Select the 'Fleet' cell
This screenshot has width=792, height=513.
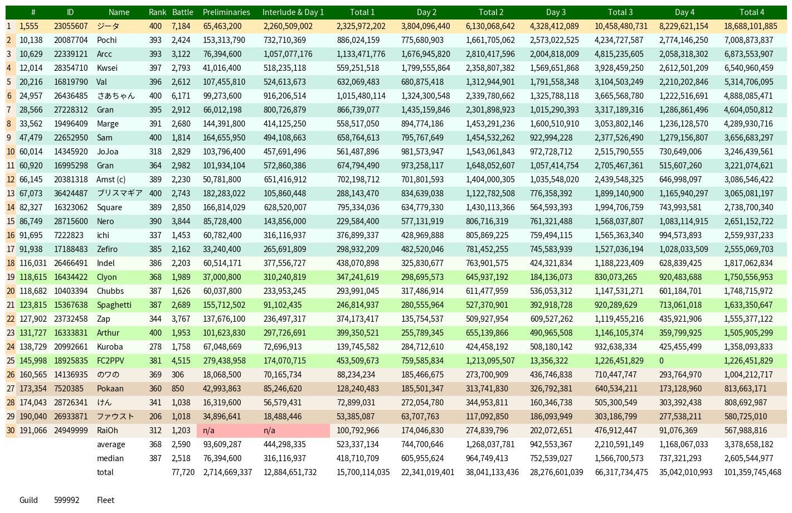(x=105, y=500)
